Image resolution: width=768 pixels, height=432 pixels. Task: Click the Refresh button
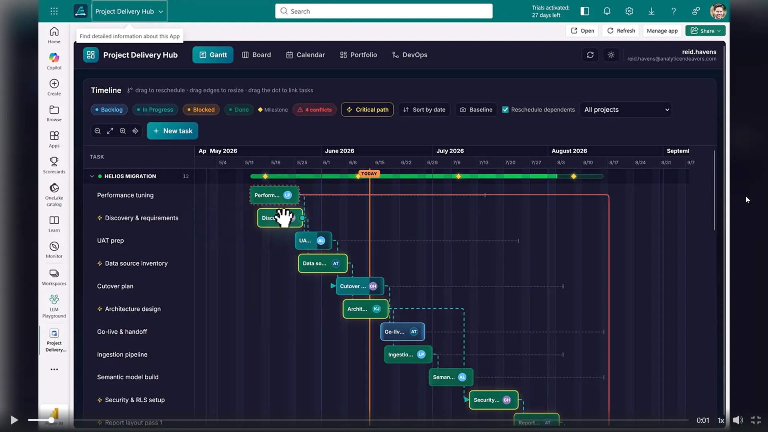click(621, 31)
